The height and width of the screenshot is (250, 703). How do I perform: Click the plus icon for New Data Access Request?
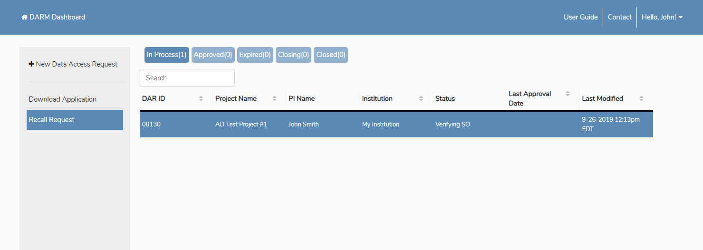point(31,64)
